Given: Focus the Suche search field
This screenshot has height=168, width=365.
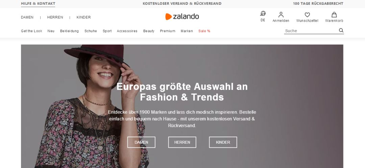Looking at the screenshot, I should coord(311,31).
